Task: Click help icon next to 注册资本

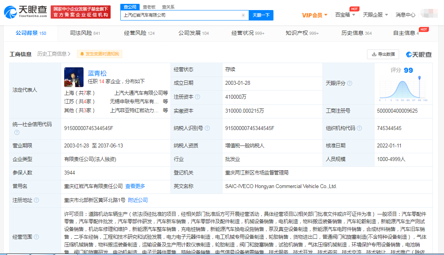Action: click(x=198, y=97)
